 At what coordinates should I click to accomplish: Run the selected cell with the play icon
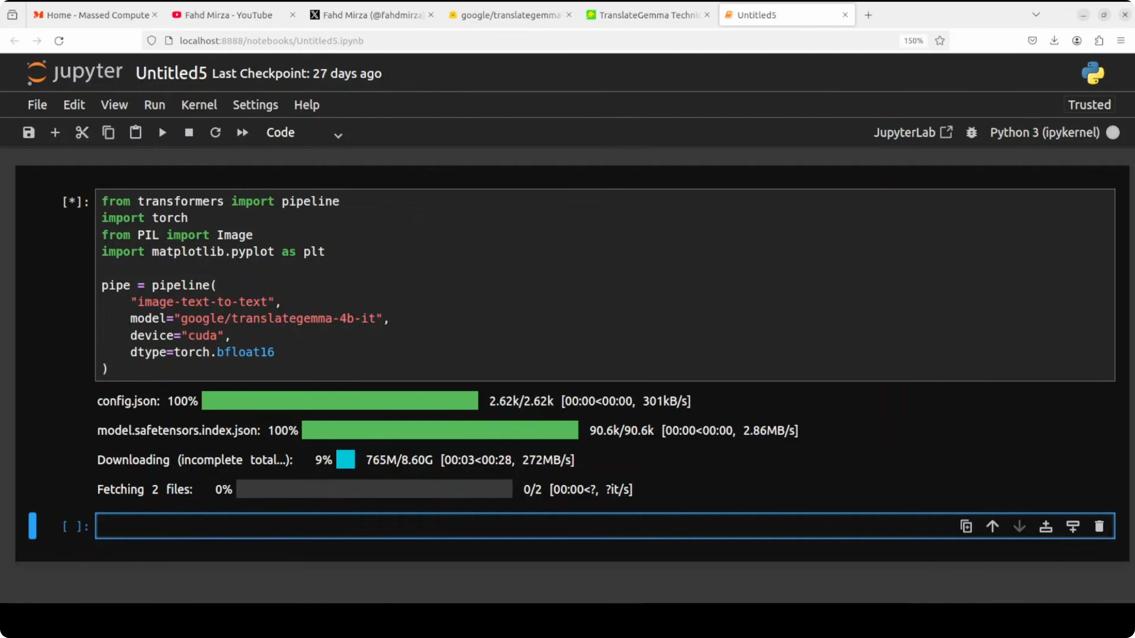click(x=162, y=133)
